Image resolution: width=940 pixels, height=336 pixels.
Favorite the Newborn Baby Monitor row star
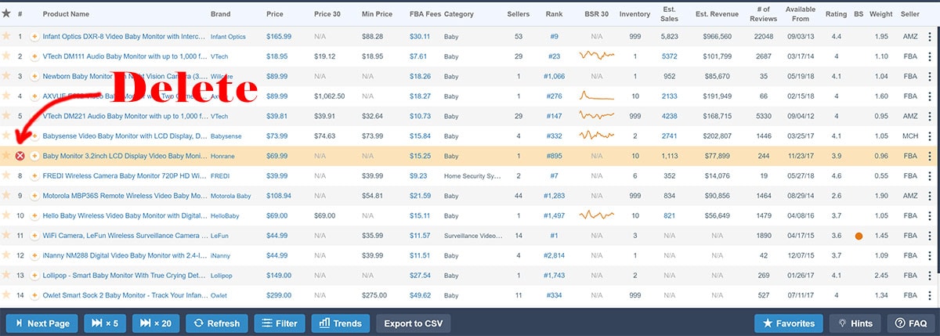[7, 76]
